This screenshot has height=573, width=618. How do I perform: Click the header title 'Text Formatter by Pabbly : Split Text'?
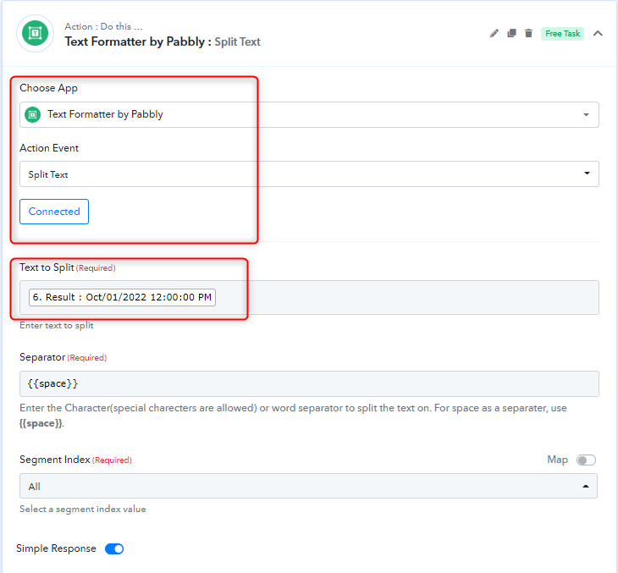(163, 41)
